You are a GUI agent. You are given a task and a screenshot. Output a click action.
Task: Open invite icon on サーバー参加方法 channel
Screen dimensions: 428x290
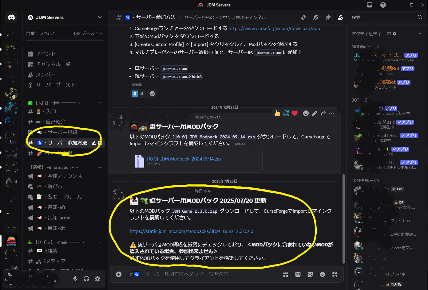(94, 143)
